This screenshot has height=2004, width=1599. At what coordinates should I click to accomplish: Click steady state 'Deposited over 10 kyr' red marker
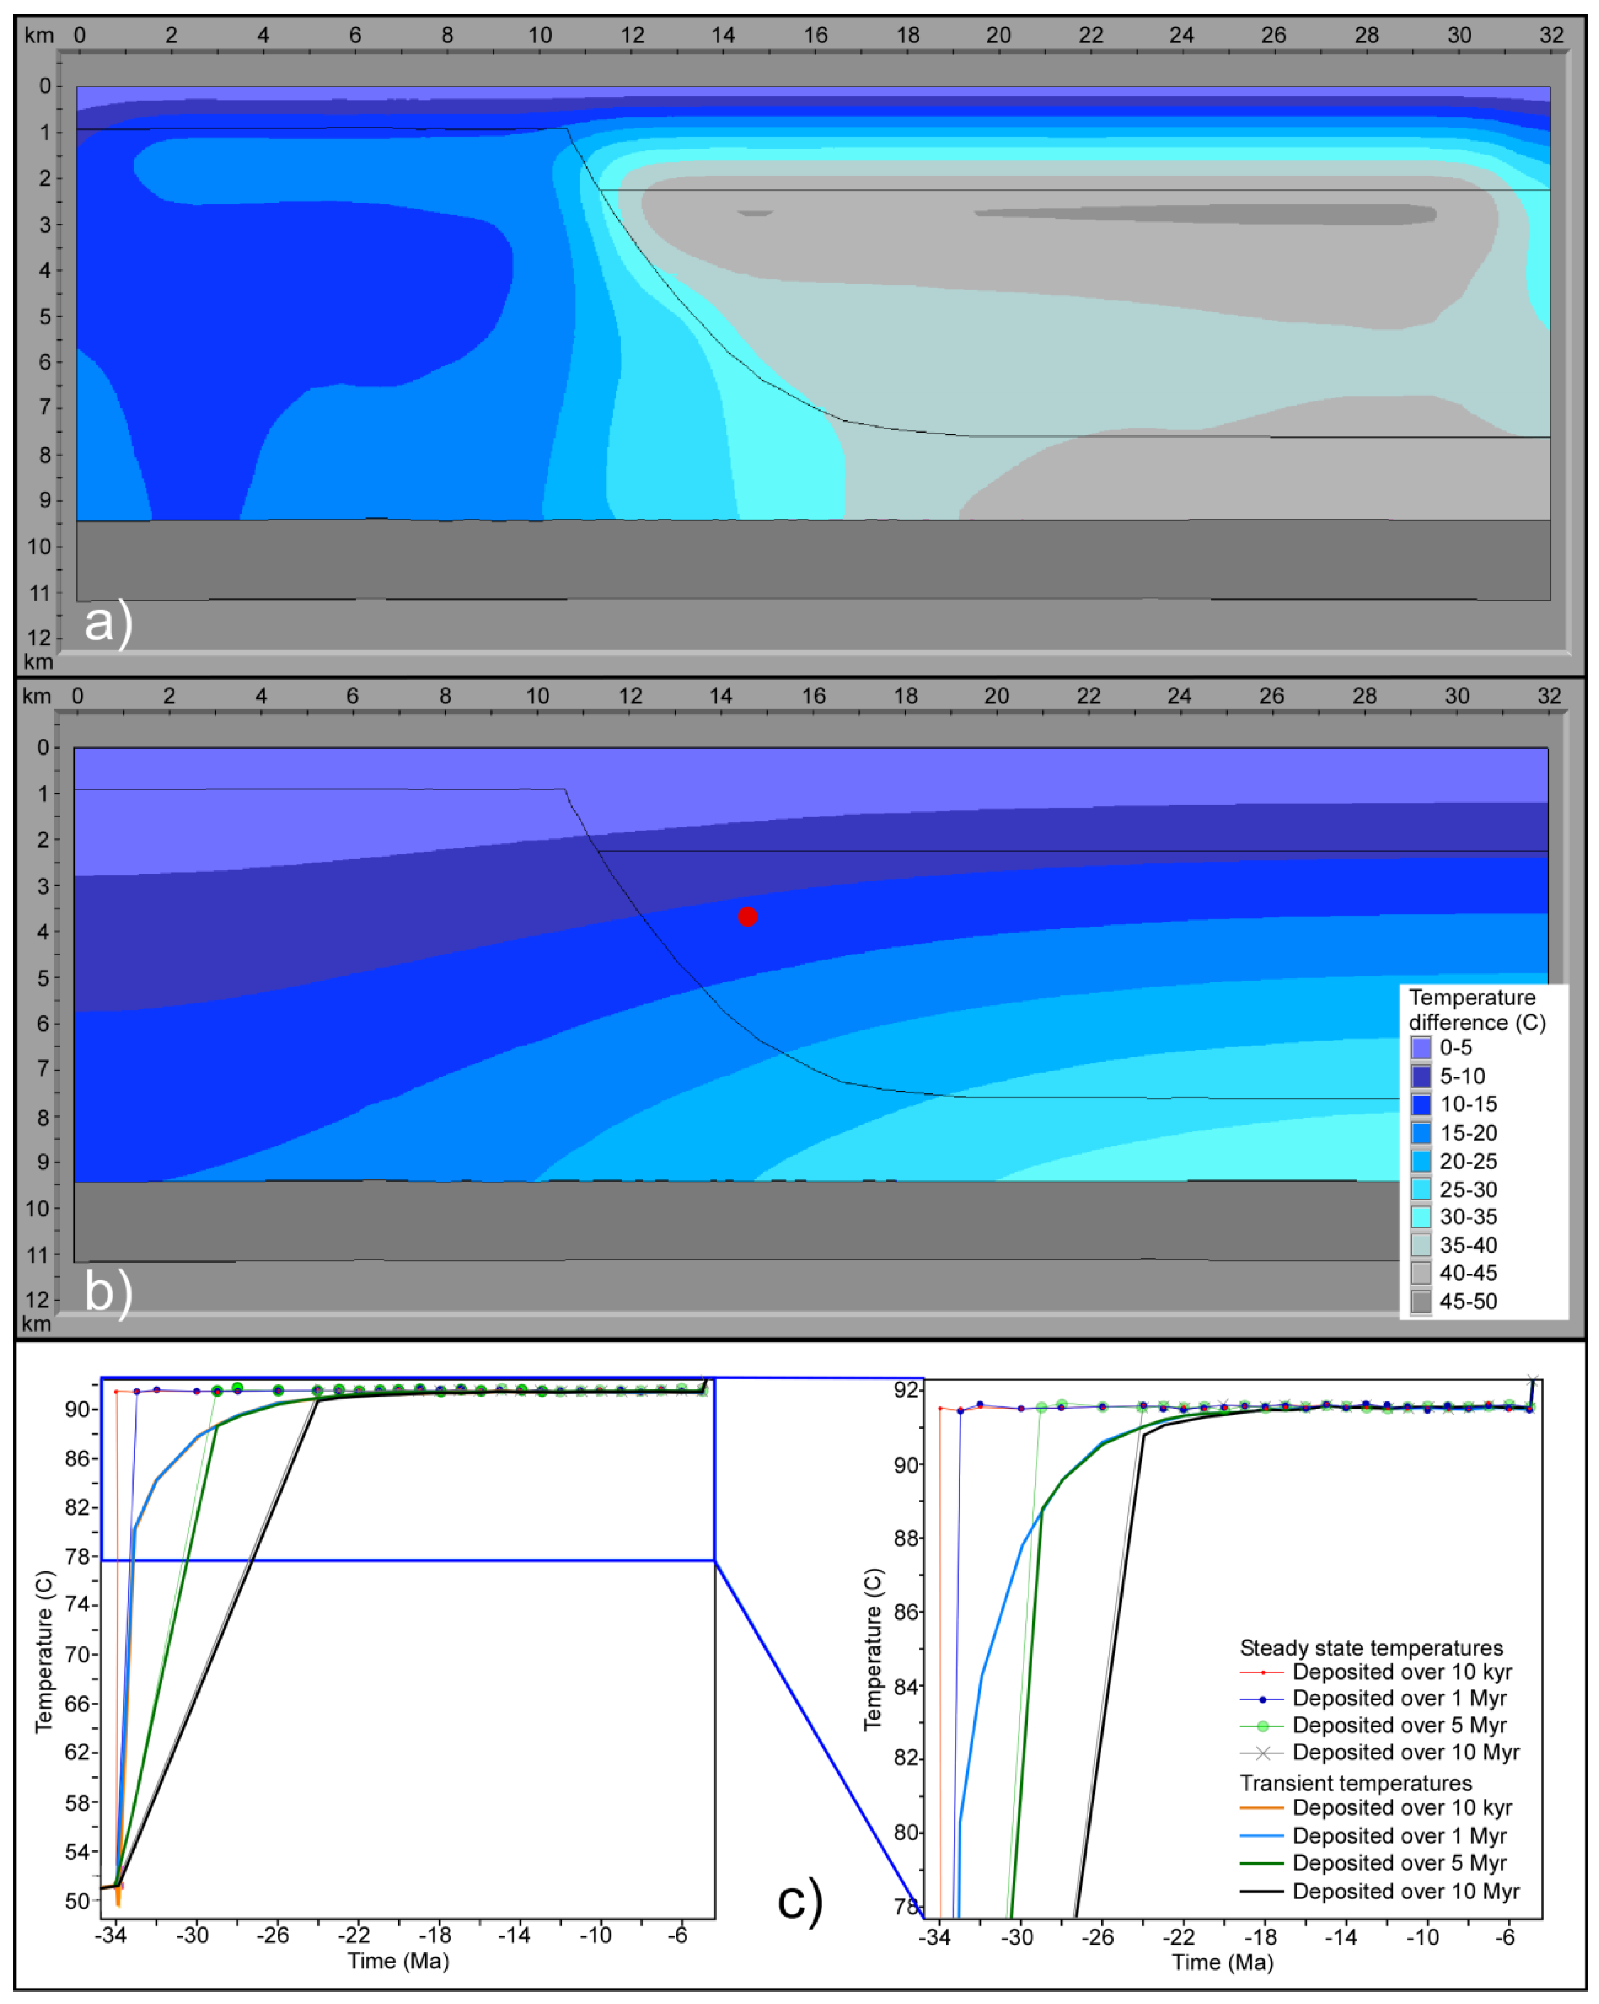(1262, 1672)
